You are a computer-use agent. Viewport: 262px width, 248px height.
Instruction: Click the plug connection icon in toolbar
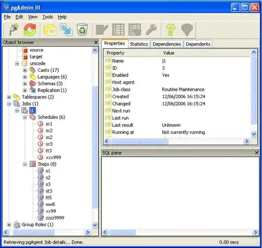14,30
